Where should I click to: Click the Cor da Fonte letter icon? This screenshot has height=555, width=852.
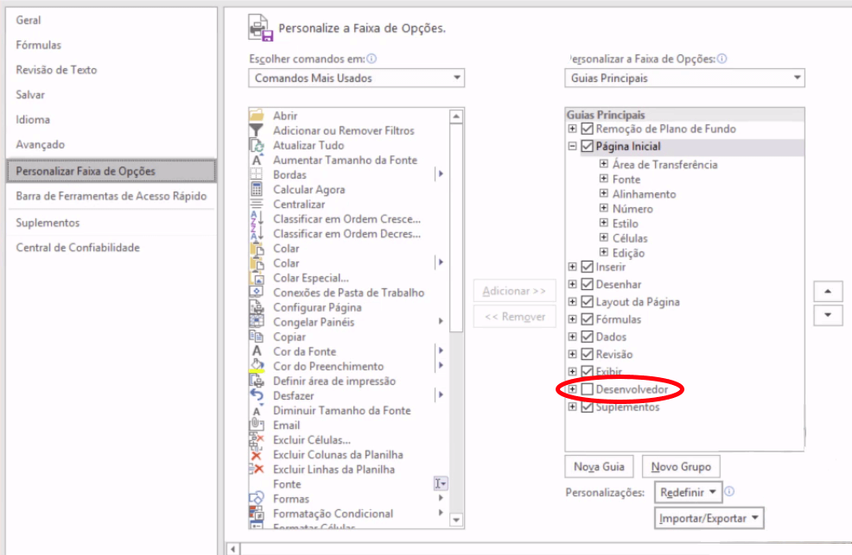click(x=257, y=351)
